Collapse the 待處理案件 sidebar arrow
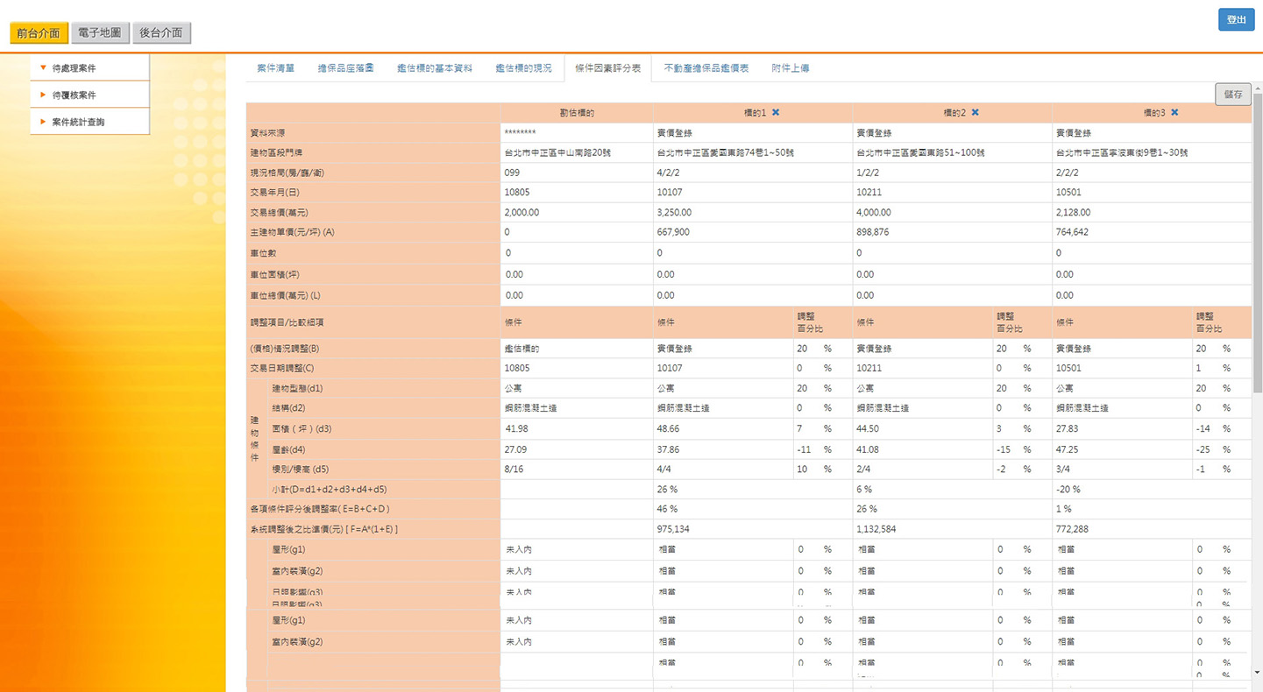Screen dimensions: 1263x692 pyautogui.click(x=43, y=67)
